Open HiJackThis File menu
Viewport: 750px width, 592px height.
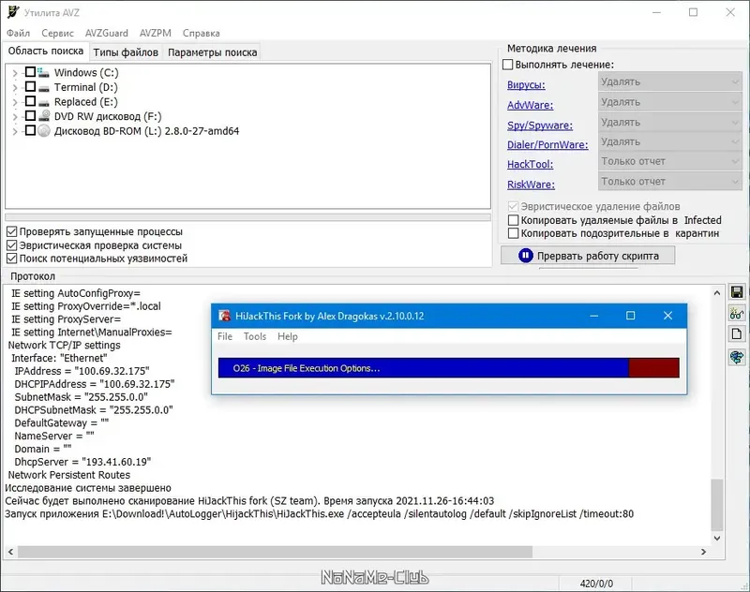coord(225,336)
